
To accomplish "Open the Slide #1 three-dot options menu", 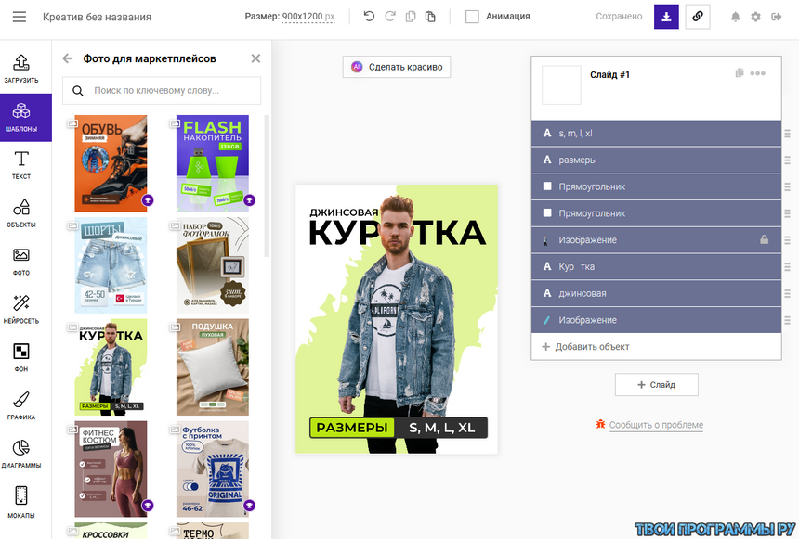I will (758, 73).
